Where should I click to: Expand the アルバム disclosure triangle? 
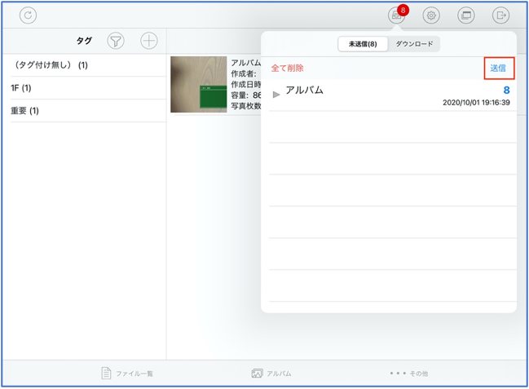point(277,95)
